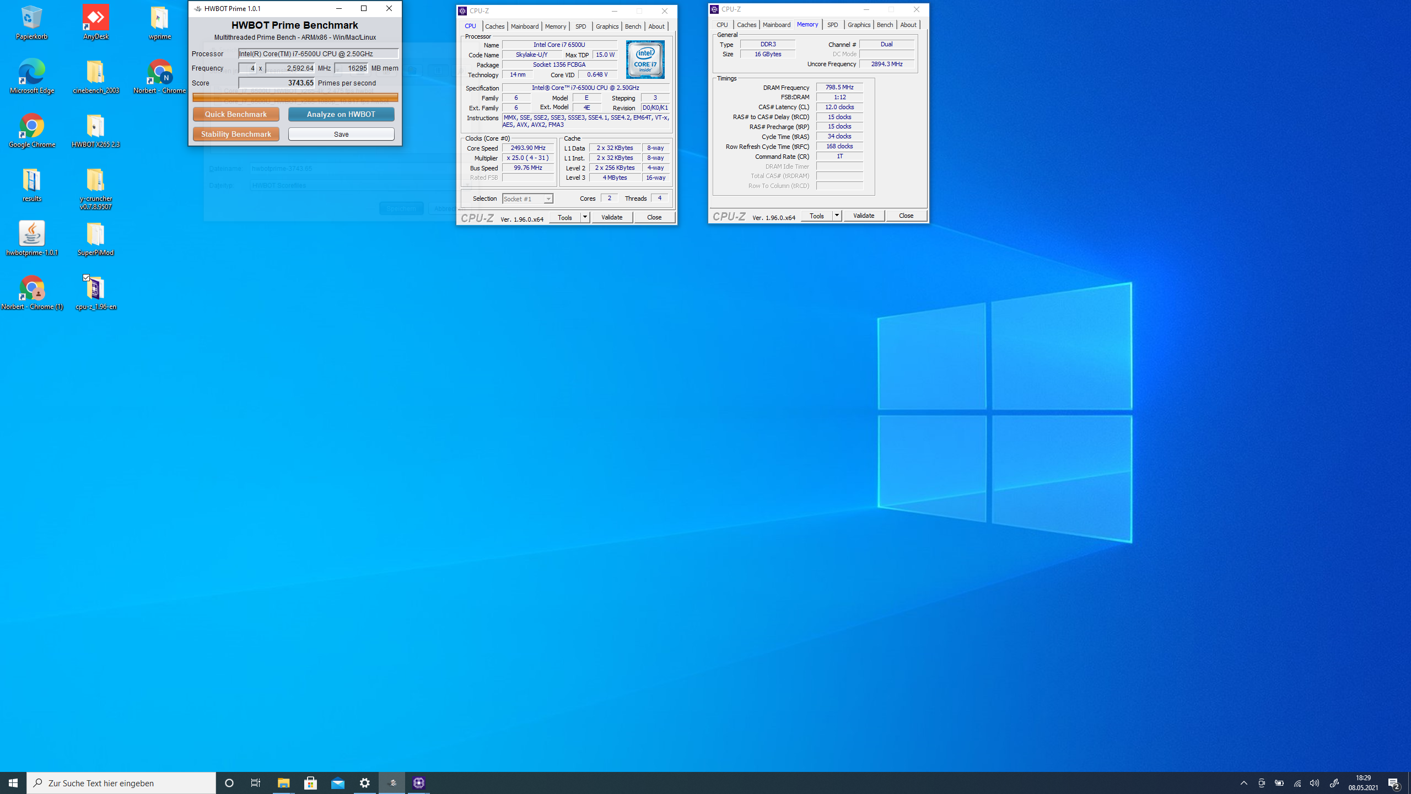
Task: Select the cinebench_2003 folder icon
Action: [95, 76]
